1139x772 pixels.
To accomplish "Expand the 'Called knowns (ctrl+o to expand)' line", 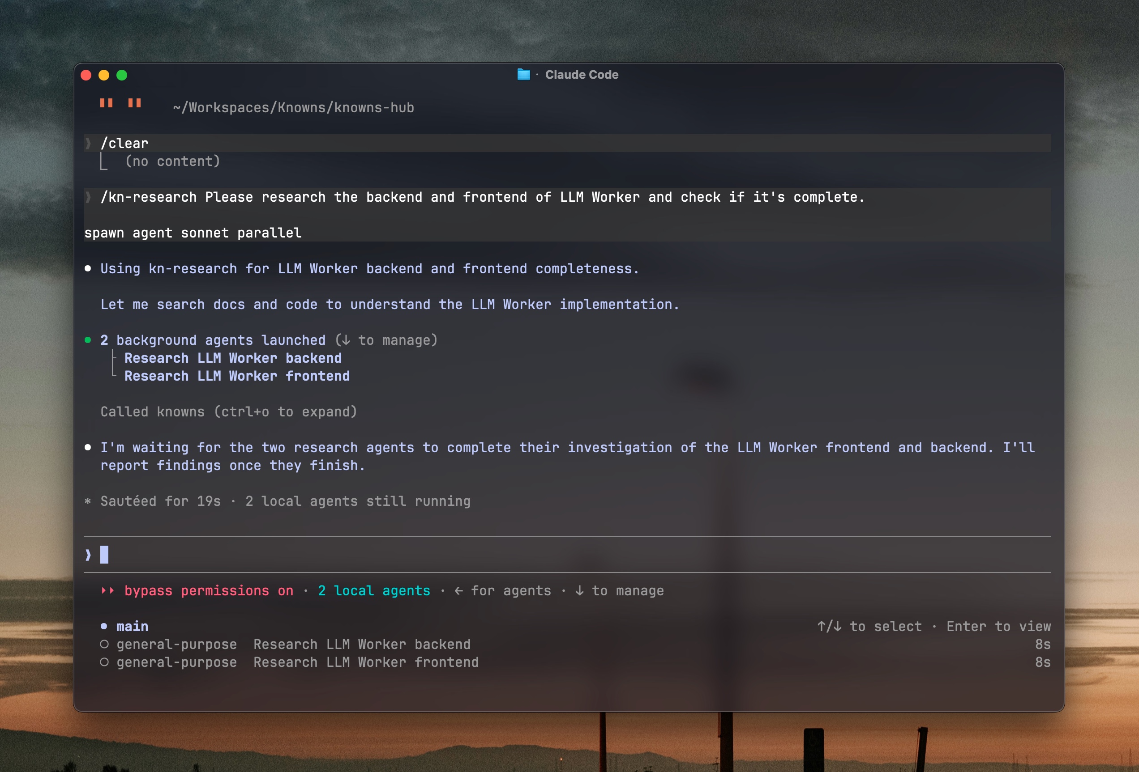I will coord(229,411).
